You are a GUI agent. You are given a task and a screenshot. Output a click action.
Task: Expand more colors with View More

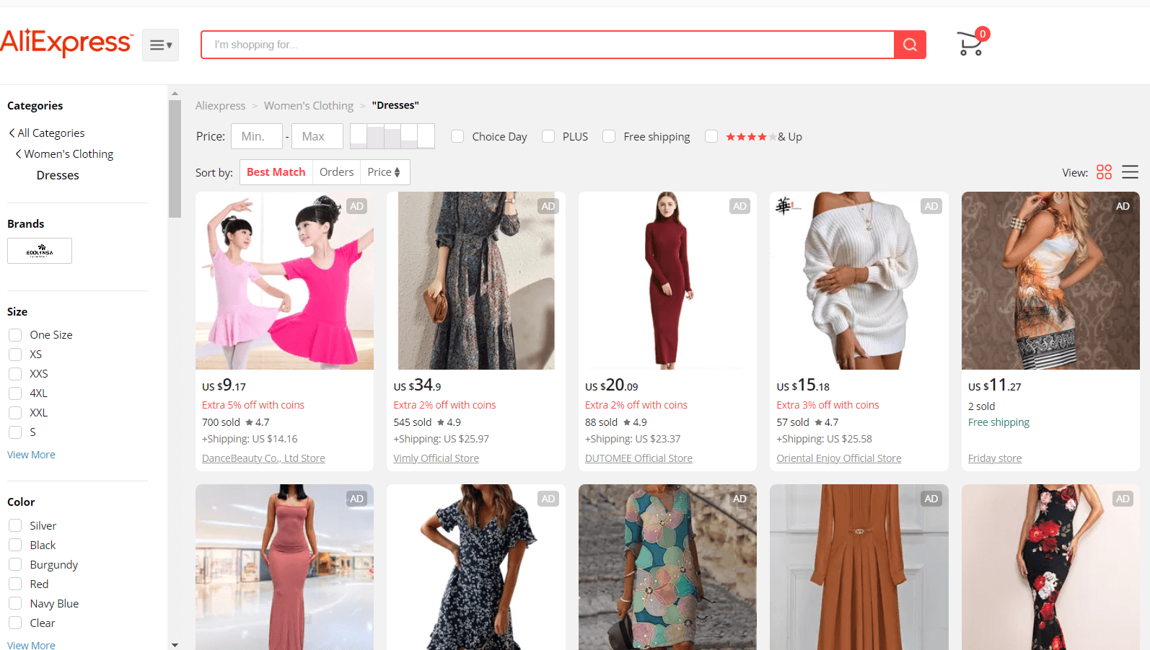pyautogui.click(x=31, y=645)
